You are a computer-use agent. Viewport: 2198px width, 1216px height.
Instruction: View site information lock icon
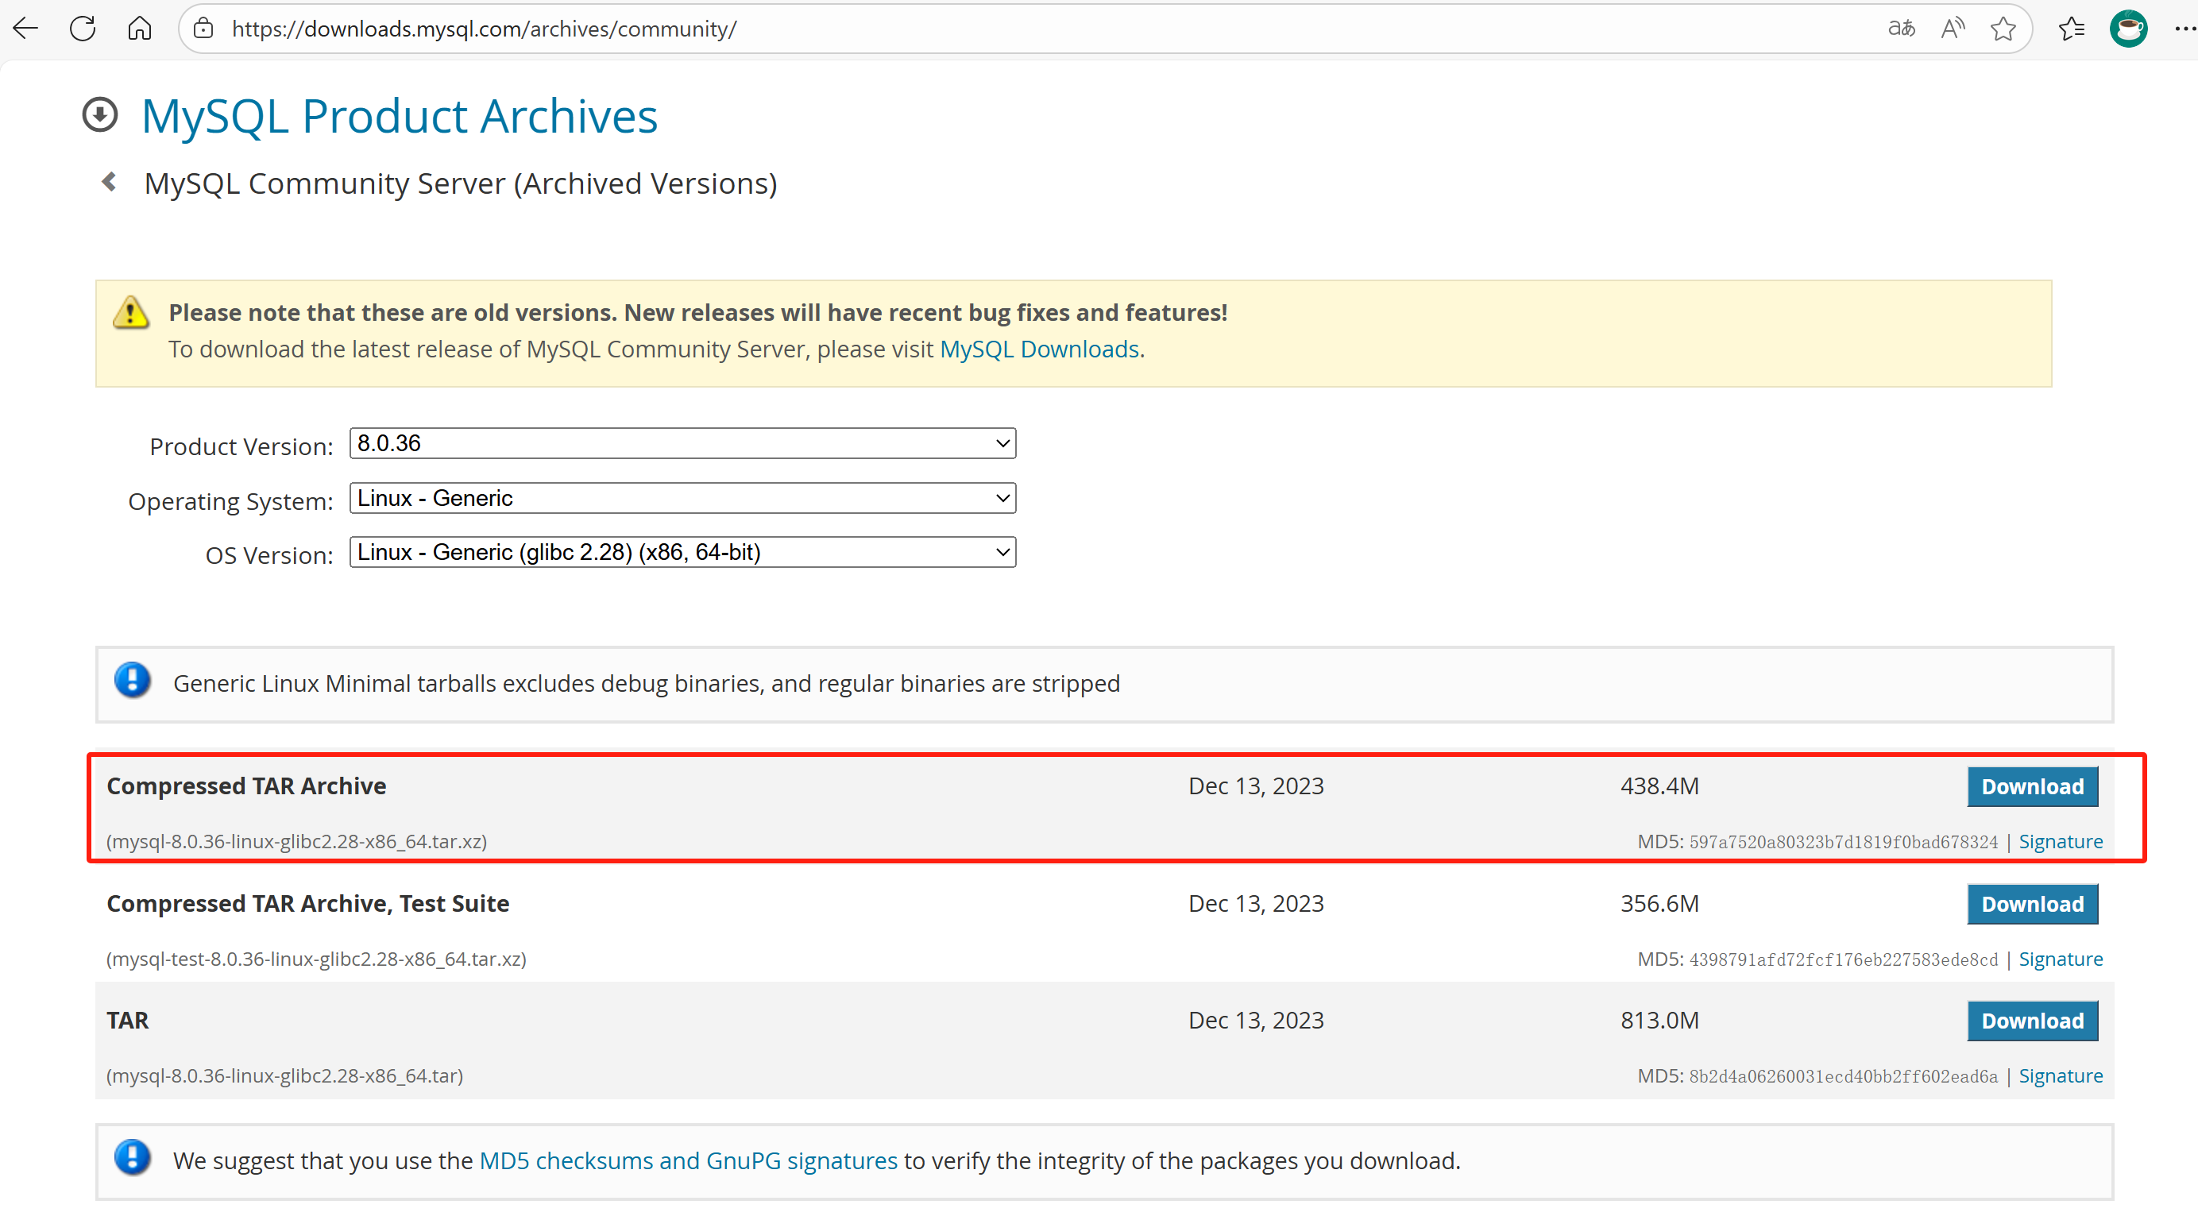pyautogui.click(x=203, y=29)
